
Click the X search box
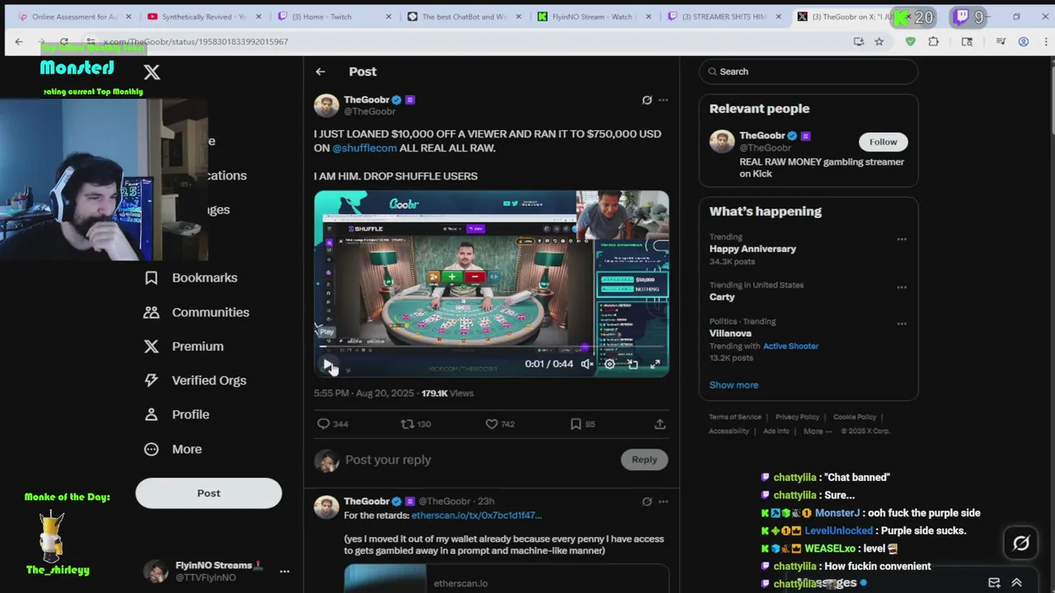pos(809,72)
